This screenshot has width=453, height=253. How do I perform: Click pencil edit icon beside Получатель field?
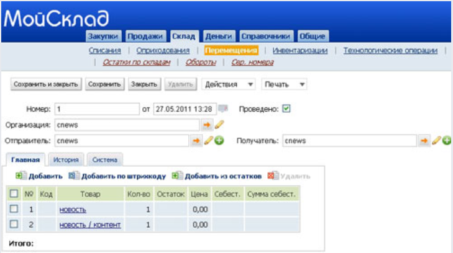pos(436,141)
